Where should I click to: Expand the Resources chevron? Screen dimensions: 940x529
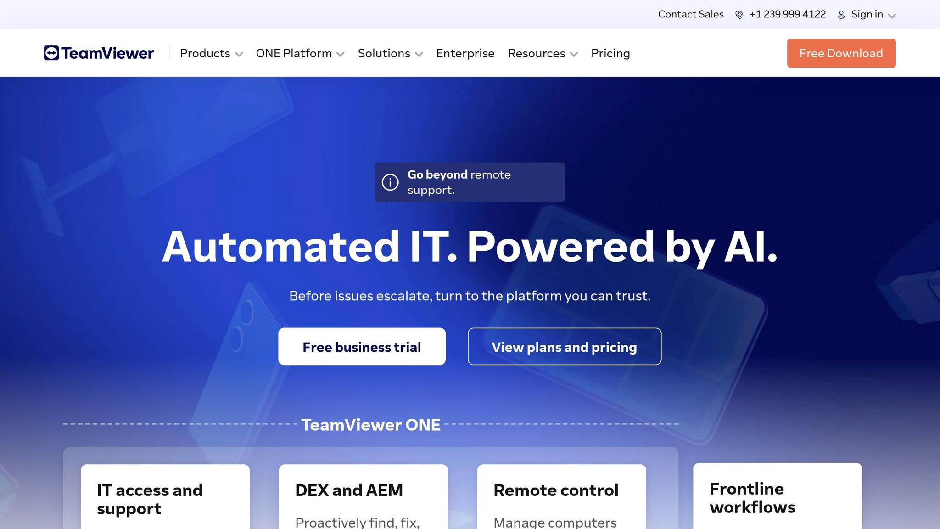pos(574,54)
